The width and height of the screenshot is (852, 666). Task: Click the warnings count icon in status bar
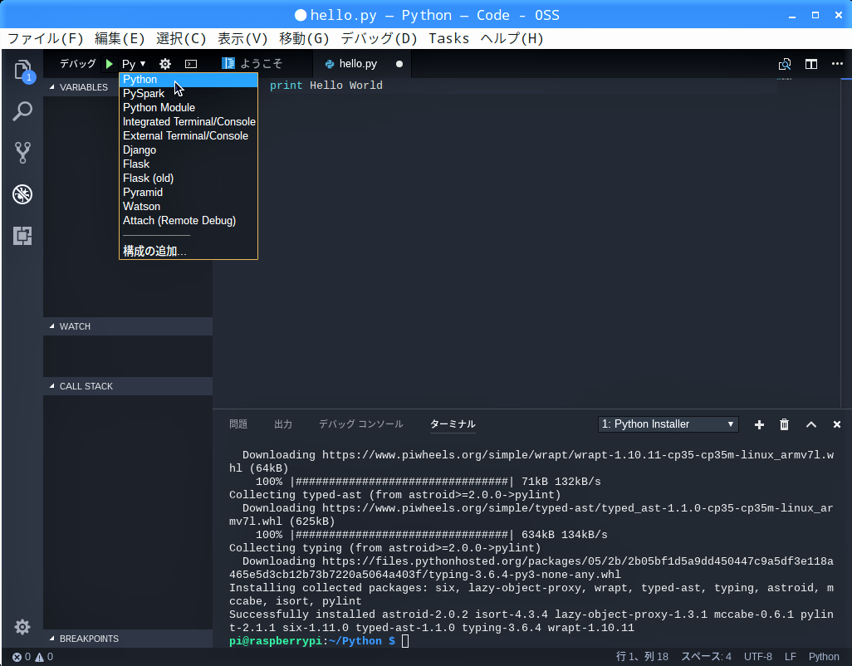(45, 657)
